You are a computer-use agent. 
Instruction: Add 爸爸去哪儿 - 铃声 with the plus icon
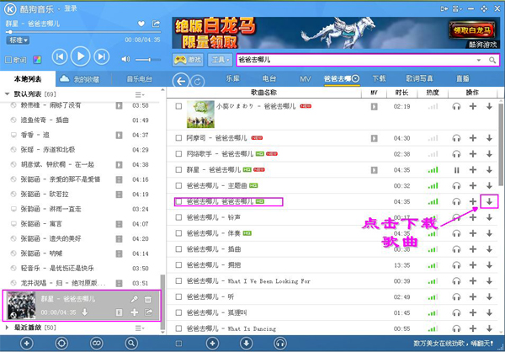click(473, 217)
